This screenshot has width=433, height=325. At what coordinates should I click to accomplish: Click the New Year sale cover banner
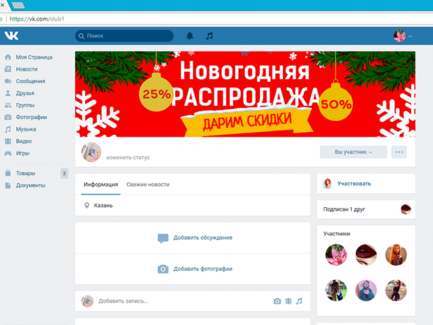[x=245, y=94]
